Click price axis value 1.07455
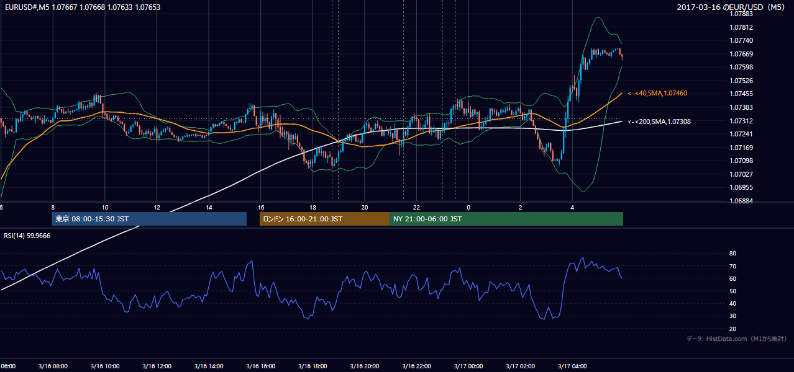This screenshot has width=794, height=372. [742, 94]
